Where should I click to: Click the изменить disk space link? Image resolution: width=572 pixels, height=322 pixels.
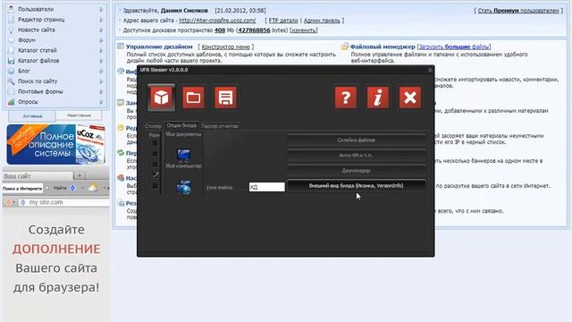point(304,30)
